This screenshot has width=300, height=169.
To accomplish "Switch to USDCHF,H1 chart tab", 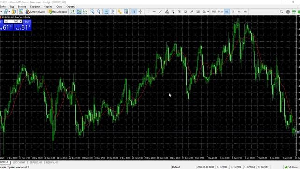I will tap(19, 163).
